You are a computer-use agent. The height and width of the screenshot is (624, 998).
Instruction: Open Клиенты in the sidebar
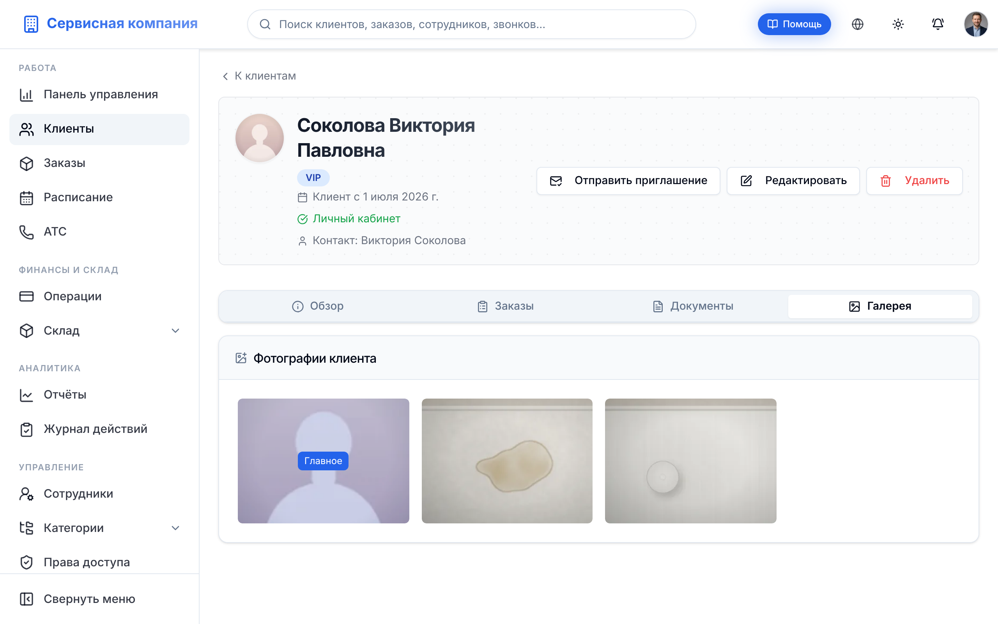pos(99,129)
